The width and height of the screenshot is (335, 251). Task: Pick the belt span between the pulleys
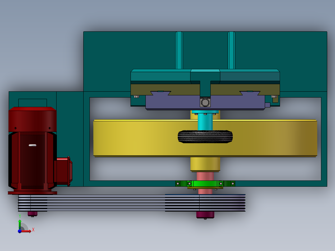(106, 203)
